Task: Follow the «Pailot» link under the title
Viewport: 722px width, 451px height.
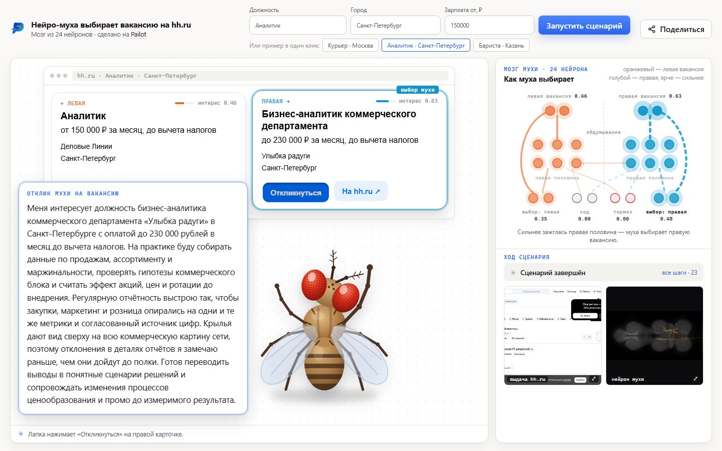Action: click(x=138, y=35)
